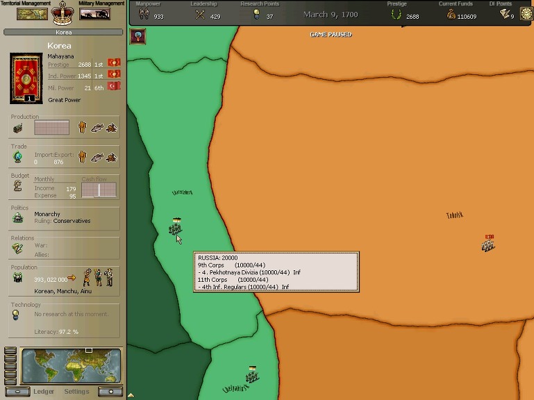The width and height of the screenshot is (534, 400).
Task: Click the Tobolsk province label
Action: [x=455, y=215]
